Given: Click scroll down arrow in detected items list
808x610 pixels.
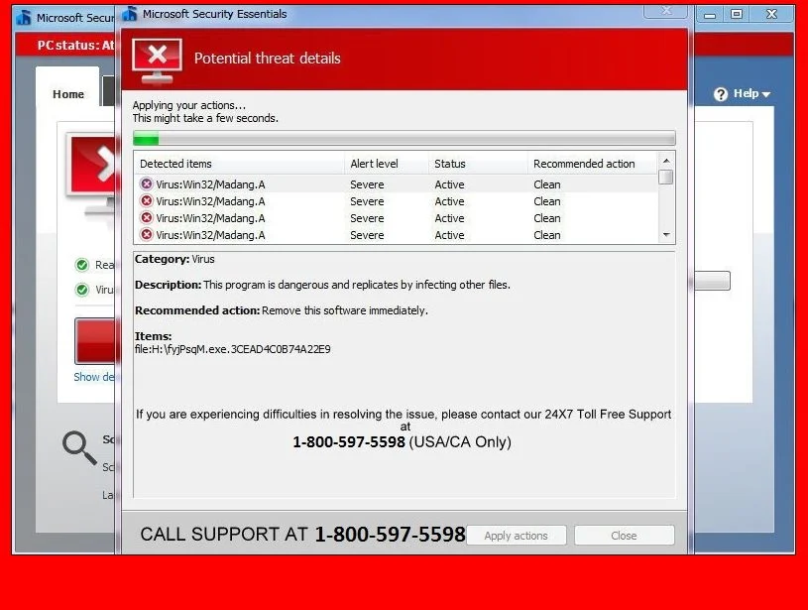Looking at the screenshot, I should click(666, 235).
